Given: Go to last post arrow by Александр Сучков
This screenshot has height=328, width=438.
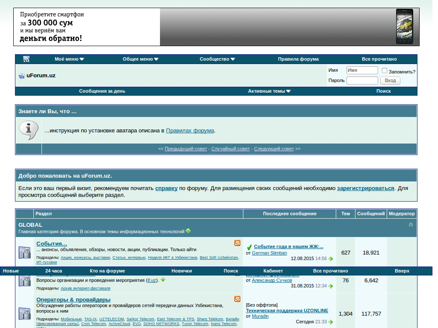Looking at the screenshot, I should click(x=331, y=286).
